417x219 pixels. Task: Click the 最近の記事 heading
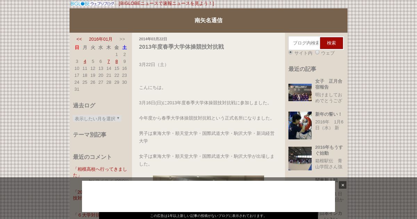click(302, 69)
